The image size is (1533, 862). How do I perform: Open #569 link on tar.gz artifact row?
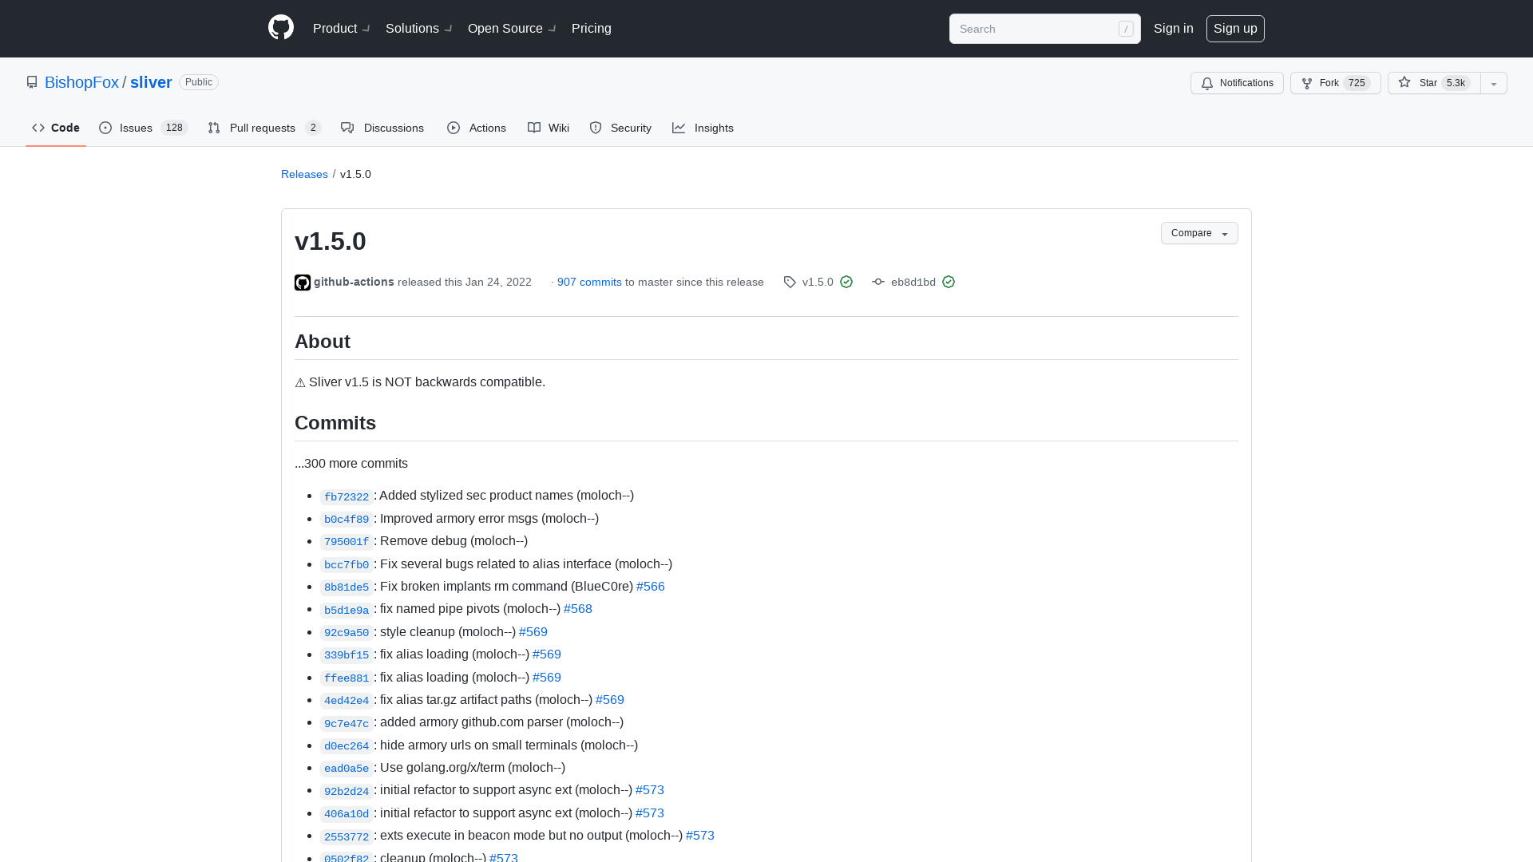[x=610, y=699]
